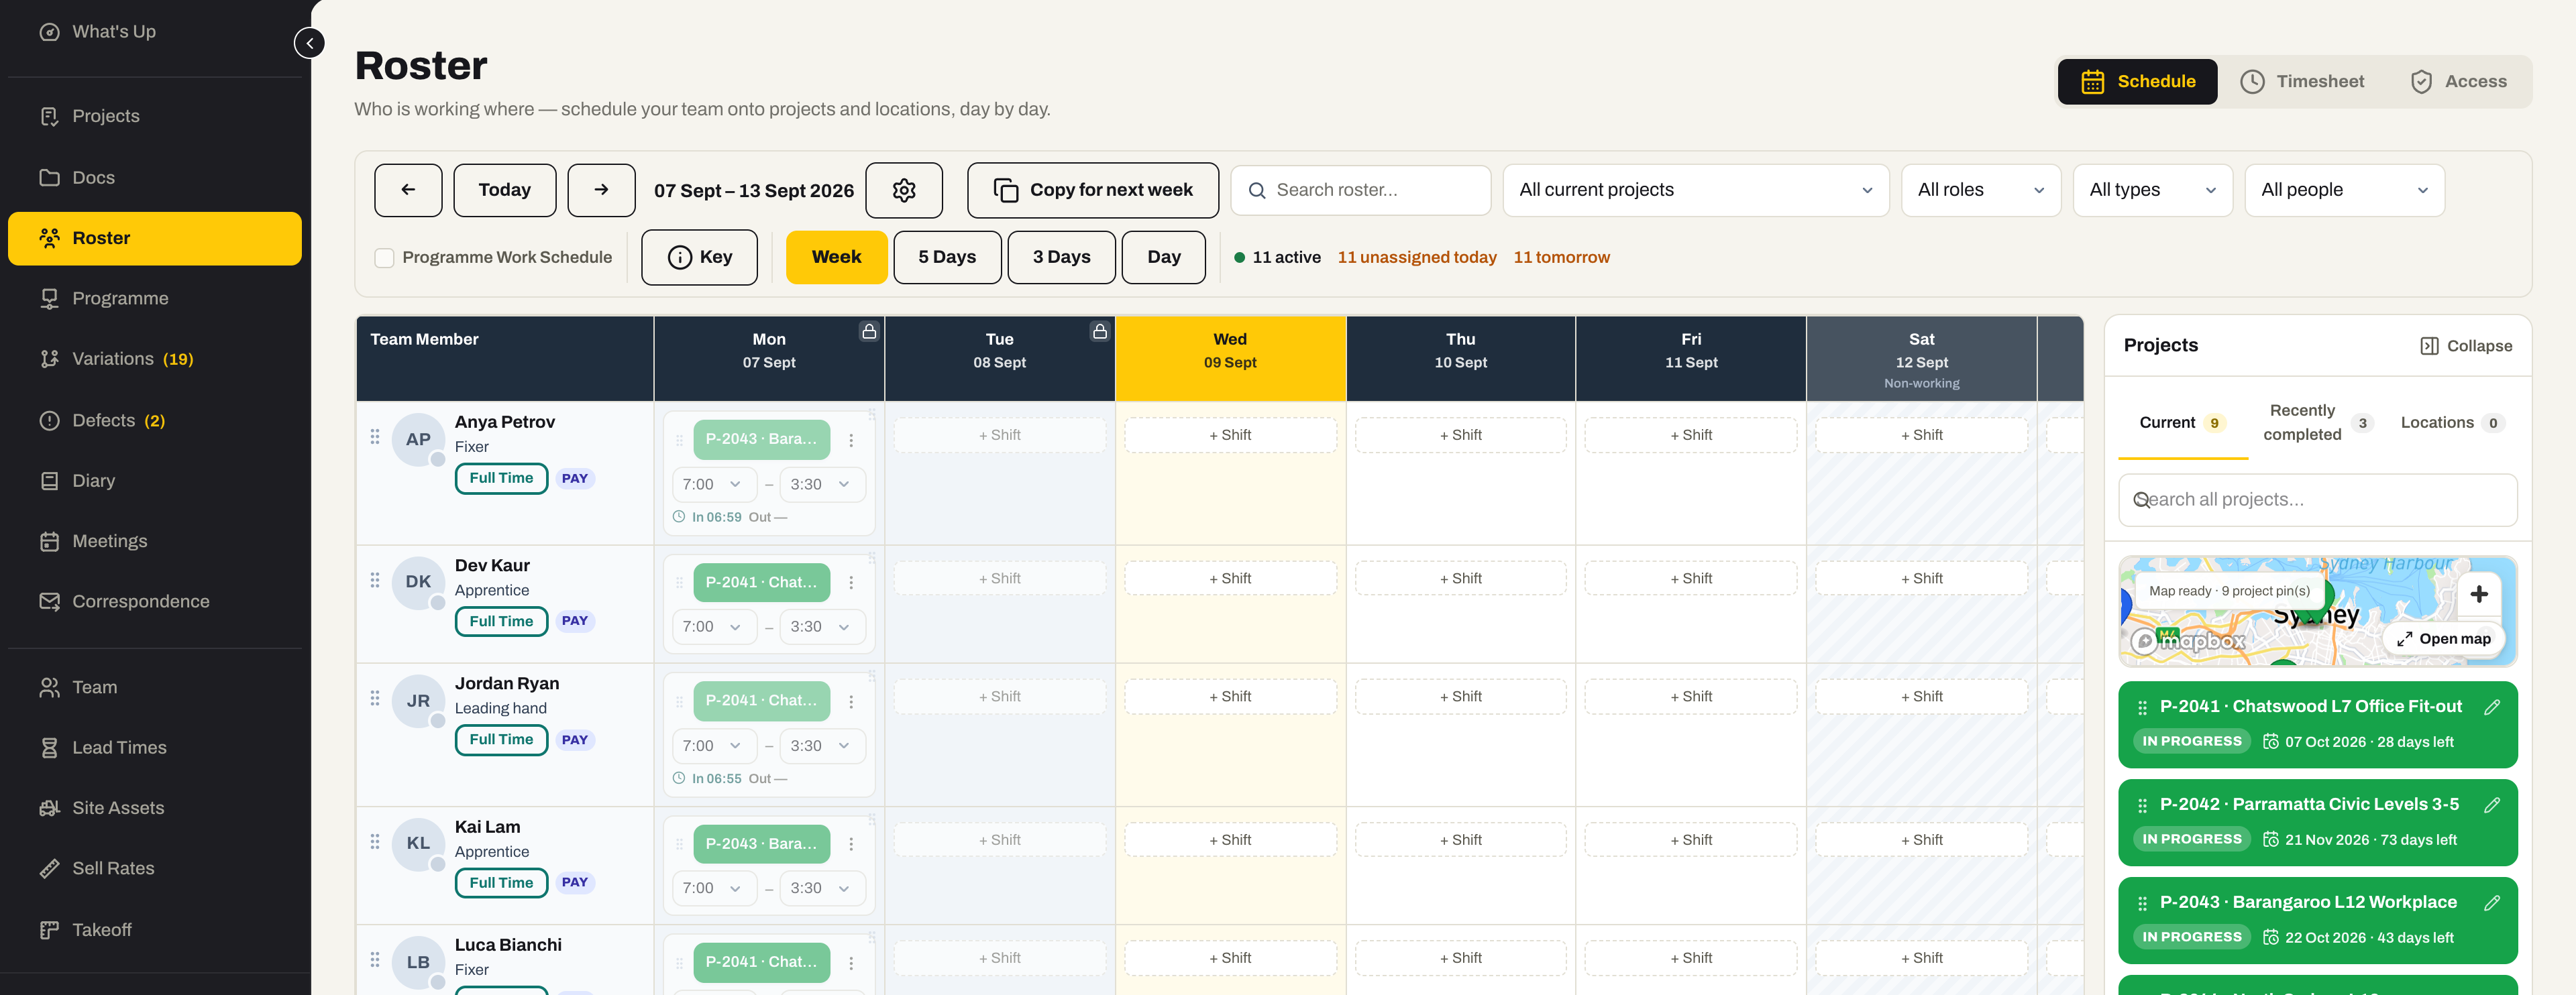The height and width of the screenshot is (995, 2576).
Task: Click Dev Kaur's green P-2041 shift chip
Action: coord(761,583)
